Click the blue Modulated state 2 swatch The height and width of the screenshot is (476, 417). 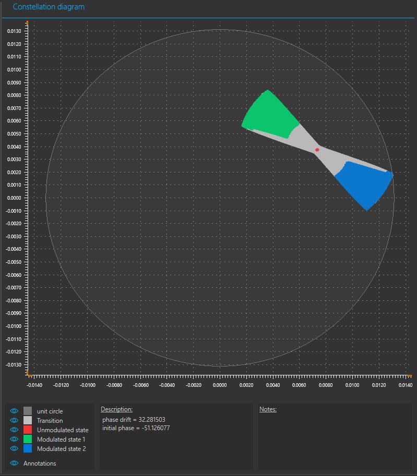28,448
